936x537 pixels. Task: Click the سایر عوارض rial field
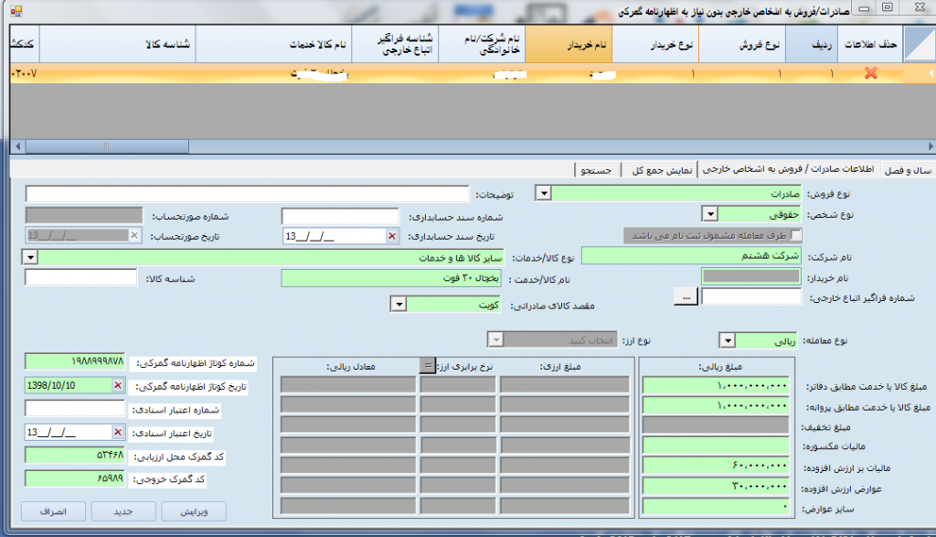716,507
